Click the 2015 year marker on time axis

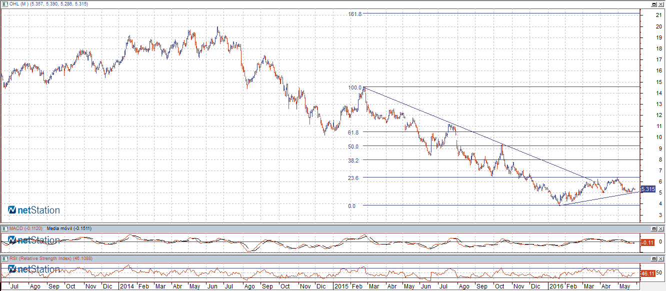pos(341,286)
